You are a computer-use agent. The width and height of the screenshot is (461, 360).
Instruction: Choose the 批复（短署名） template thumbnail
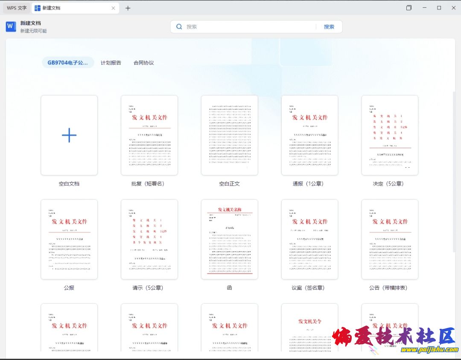(149, 135)
